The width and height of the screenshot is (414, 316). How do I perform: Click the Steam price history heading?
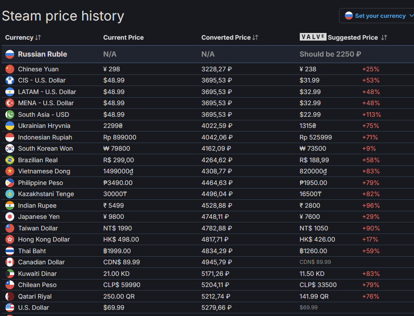[x=63, y=16]
